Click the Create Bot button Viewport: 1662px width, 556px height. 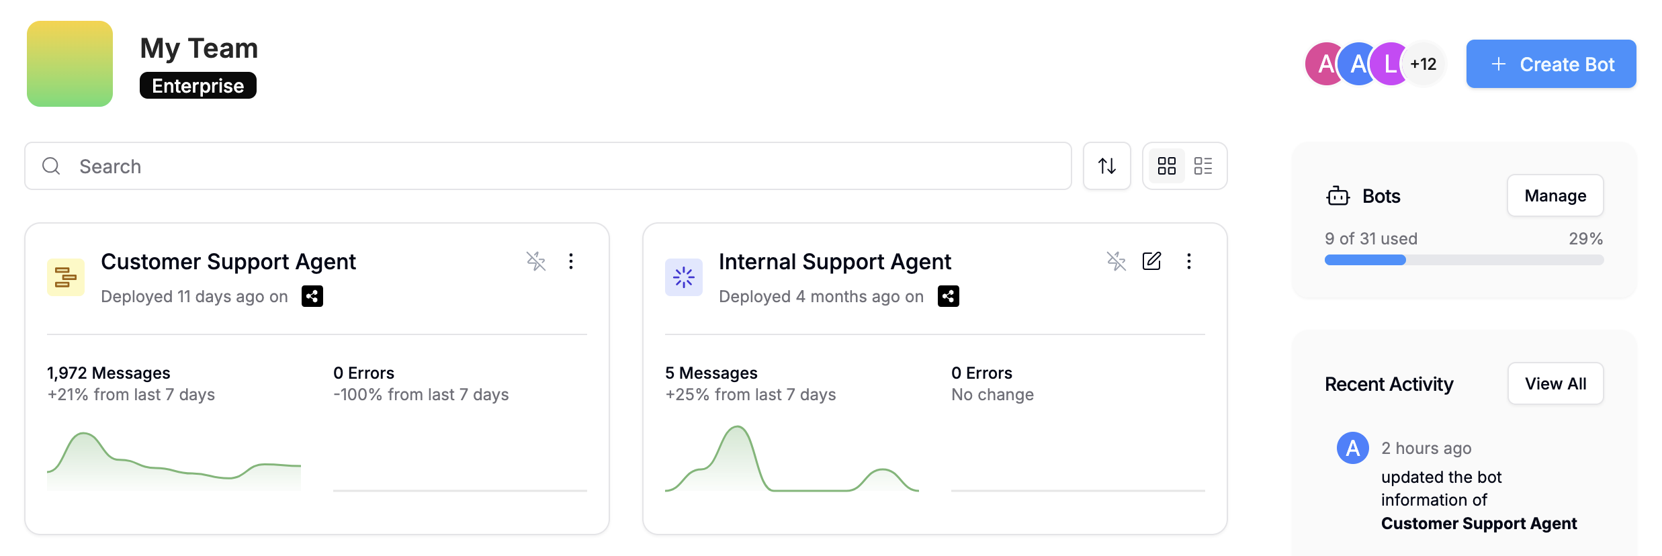click(x=1551, y=64)
